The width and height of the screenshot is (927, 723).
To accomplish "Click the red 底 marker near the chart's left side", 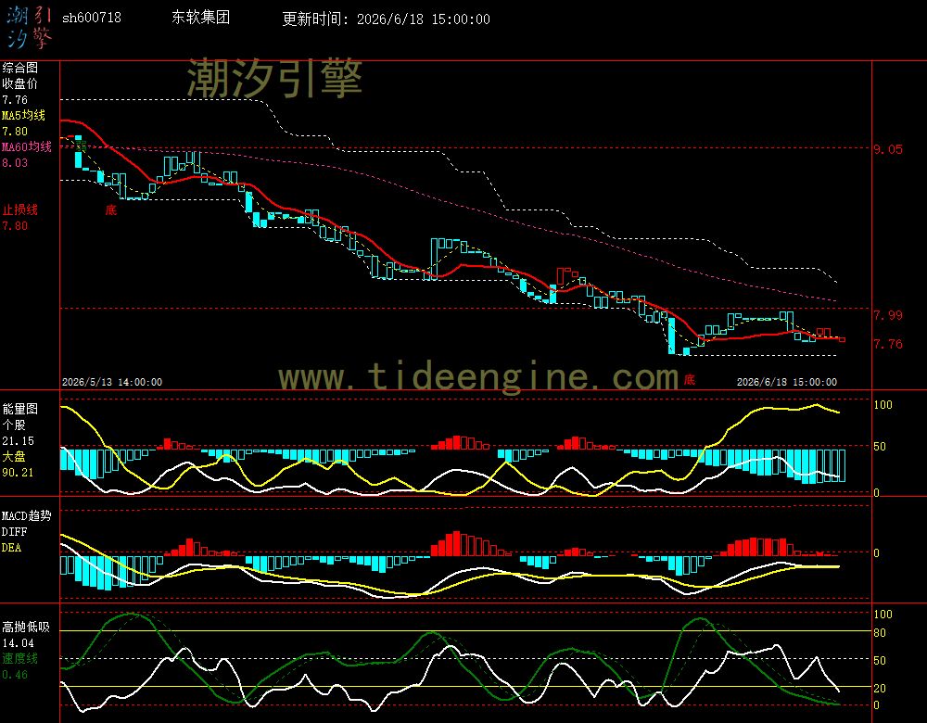I will coord(110,209).
